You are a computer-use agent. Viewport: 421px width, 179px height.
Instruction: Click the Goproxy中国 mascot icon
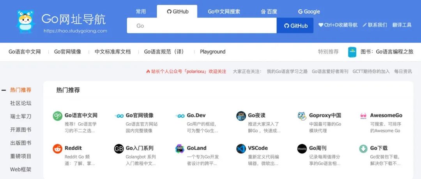302,116
